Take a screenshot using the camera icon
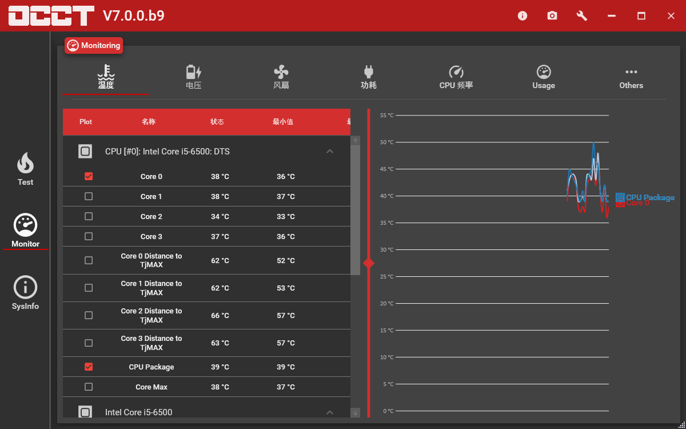 pyautogui.click(x=552, y=15)
